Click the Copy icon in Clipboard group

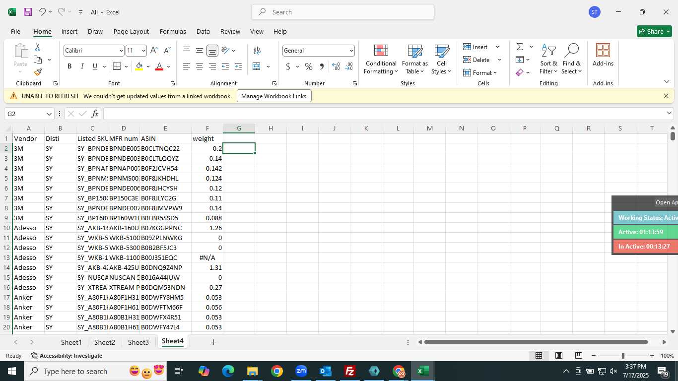[x=38, y=60]
